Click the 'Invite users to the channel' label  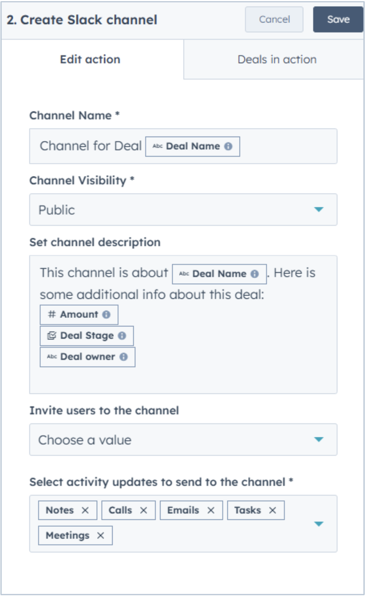pyautogui.click(x=104, y=410)
